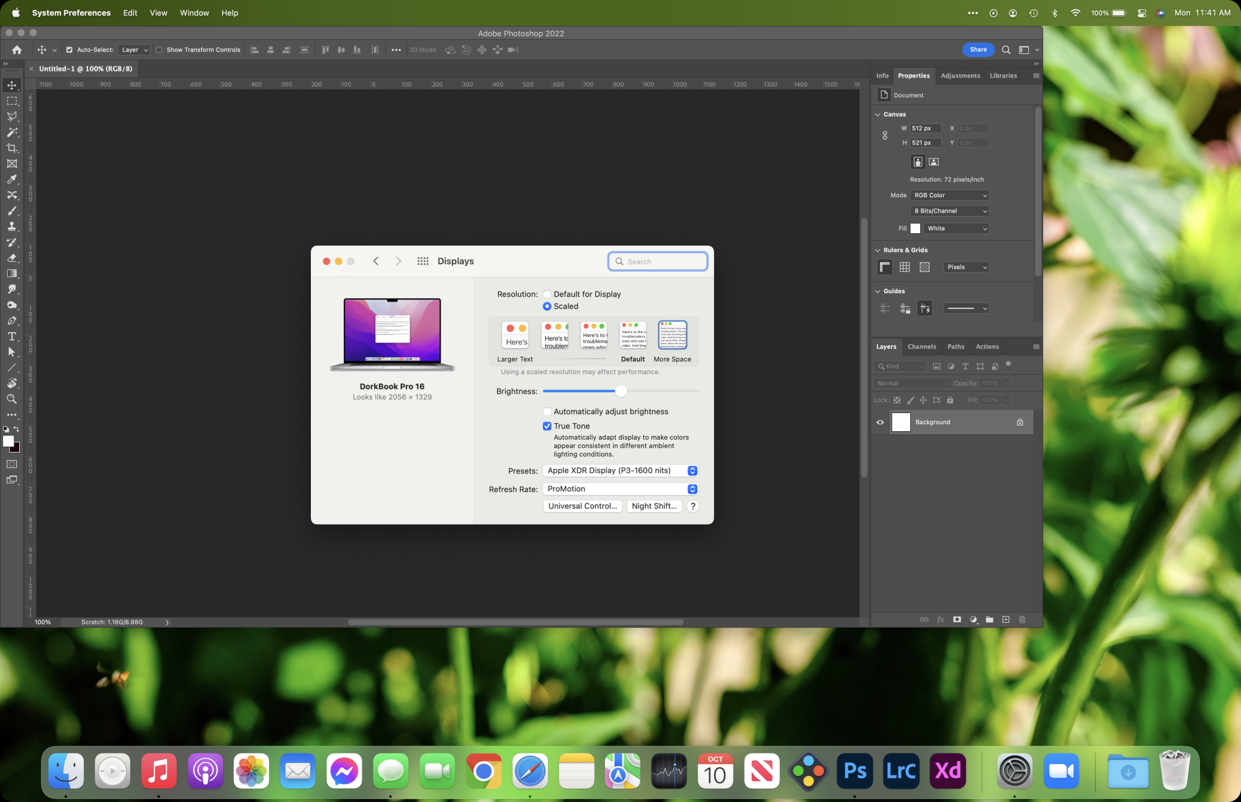Click the Brightness slider handle

click(620, 391)
